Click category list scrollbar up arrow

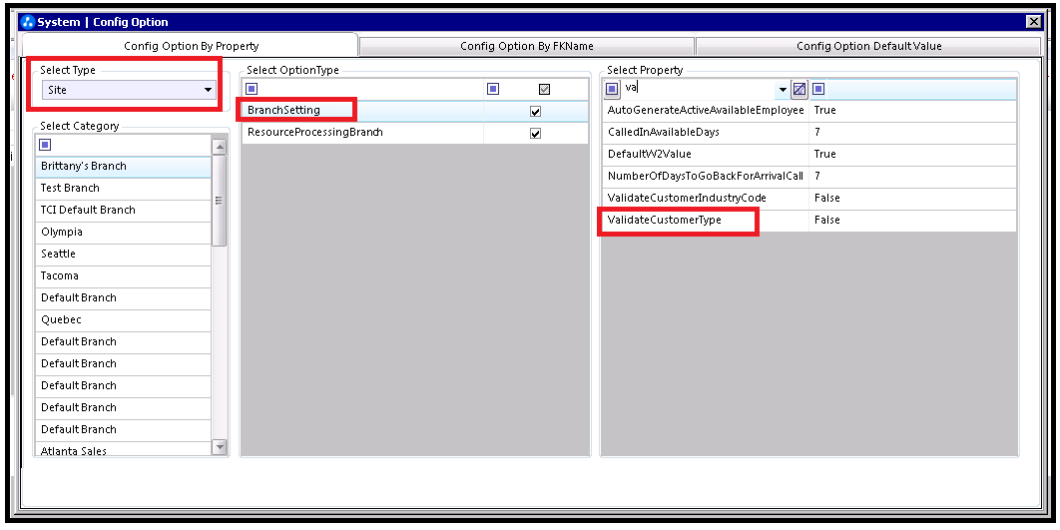(220, 146)
